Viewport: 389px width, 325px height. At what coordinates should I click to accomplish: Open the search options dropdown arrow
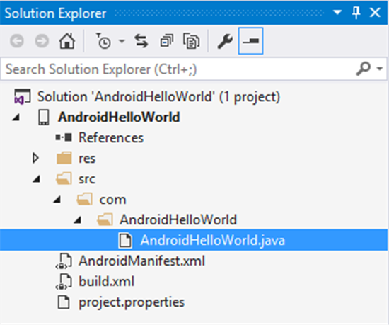point(380,68)
